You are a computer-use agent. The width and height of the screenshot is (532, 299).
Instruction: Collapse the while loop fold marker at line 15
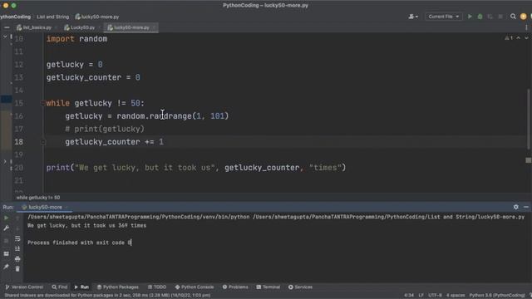click(42, 103)
